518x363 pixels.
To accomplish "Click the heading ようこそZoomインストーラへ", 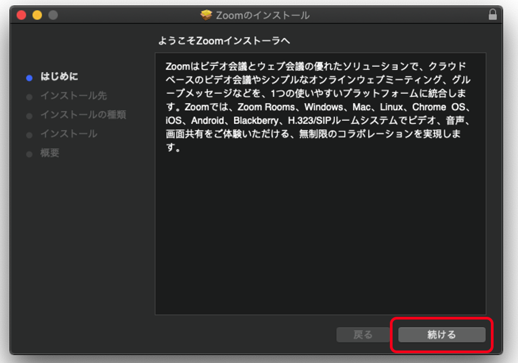I will click(x=224, y=41).
